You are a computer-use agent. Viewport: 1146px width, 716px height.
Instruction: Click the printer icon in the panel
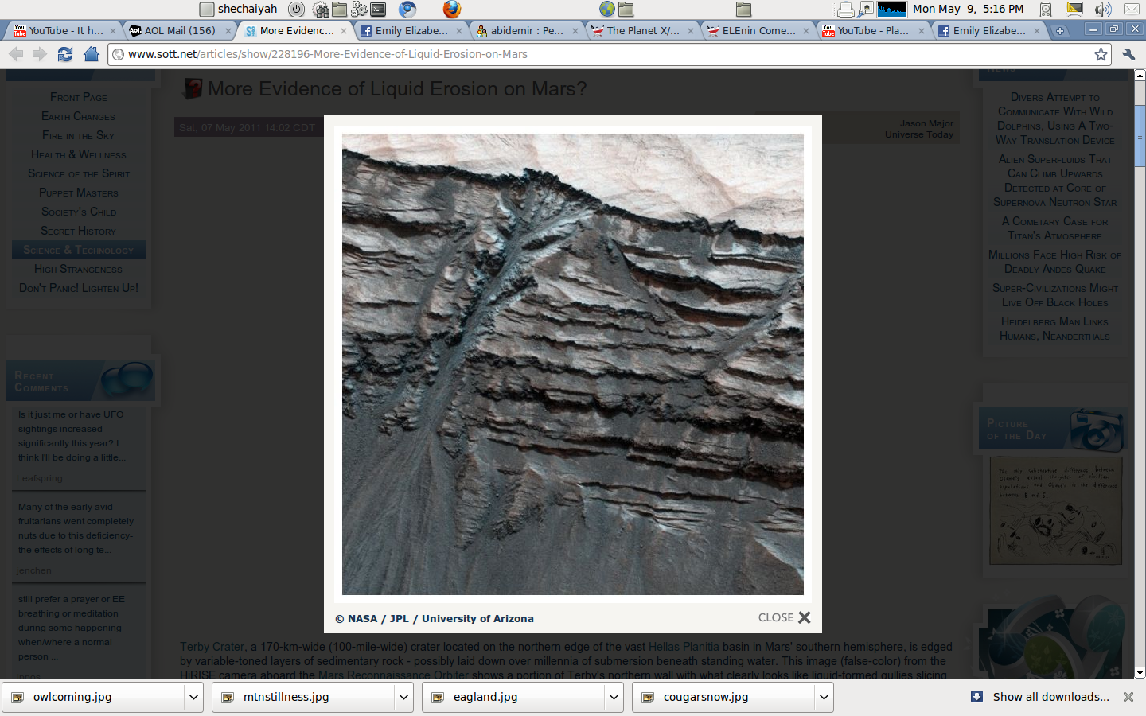tap(845, 10)
